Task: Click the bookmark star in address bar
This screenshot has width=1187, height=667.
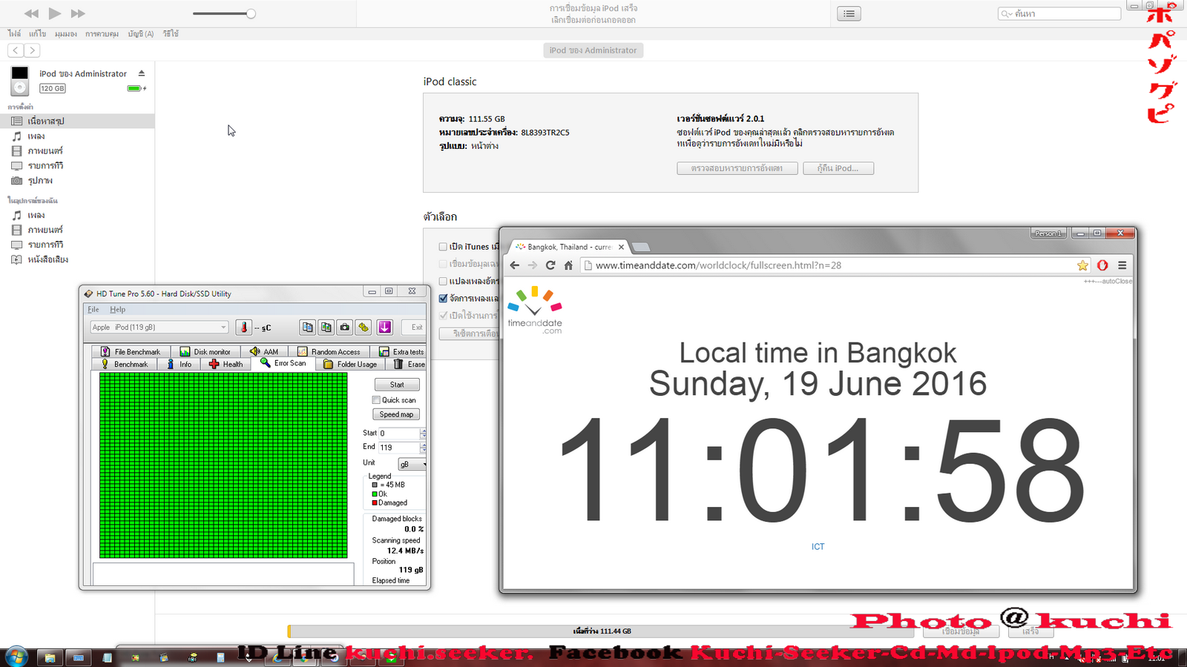Action: pyautogui.click(x=1082, y=265)
